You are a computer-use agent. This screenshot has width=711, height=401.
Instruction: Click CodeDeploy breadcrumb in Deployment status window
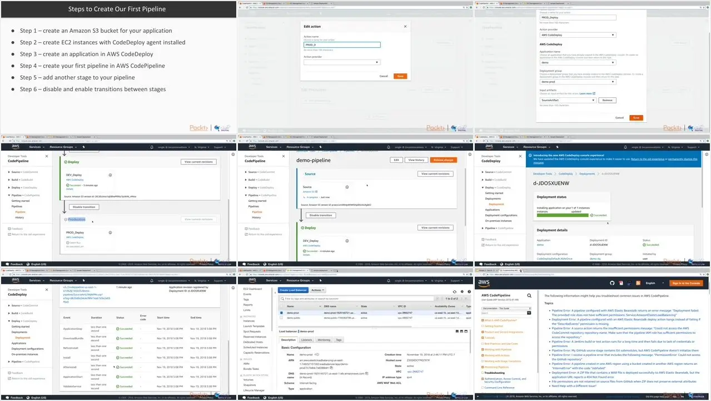[x=565, y=174]
